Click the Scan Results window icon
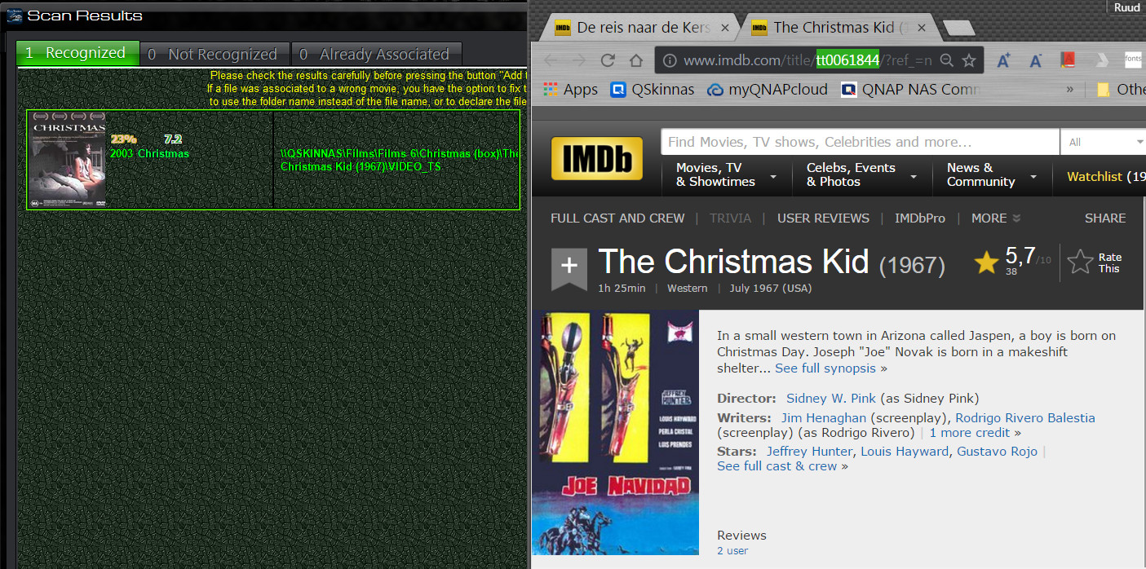1146x569 pixels. pyautogui.click(x=14, y=15)
